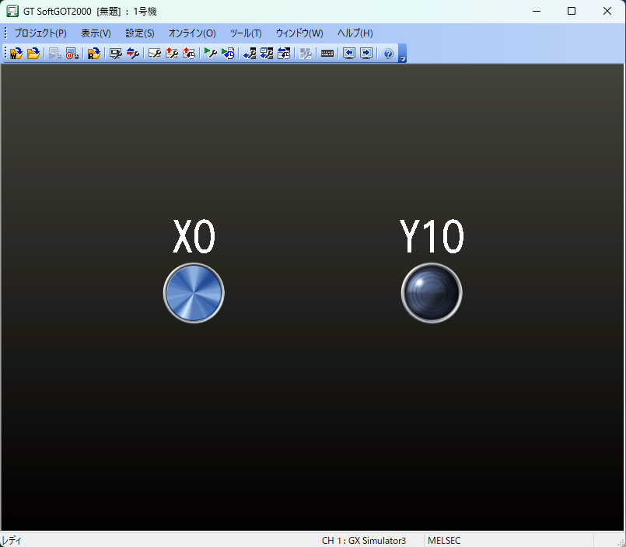This screenshot has height=547, width=626.
Task: Click the green play arrow with wrench icon
Action: [210, 54]
